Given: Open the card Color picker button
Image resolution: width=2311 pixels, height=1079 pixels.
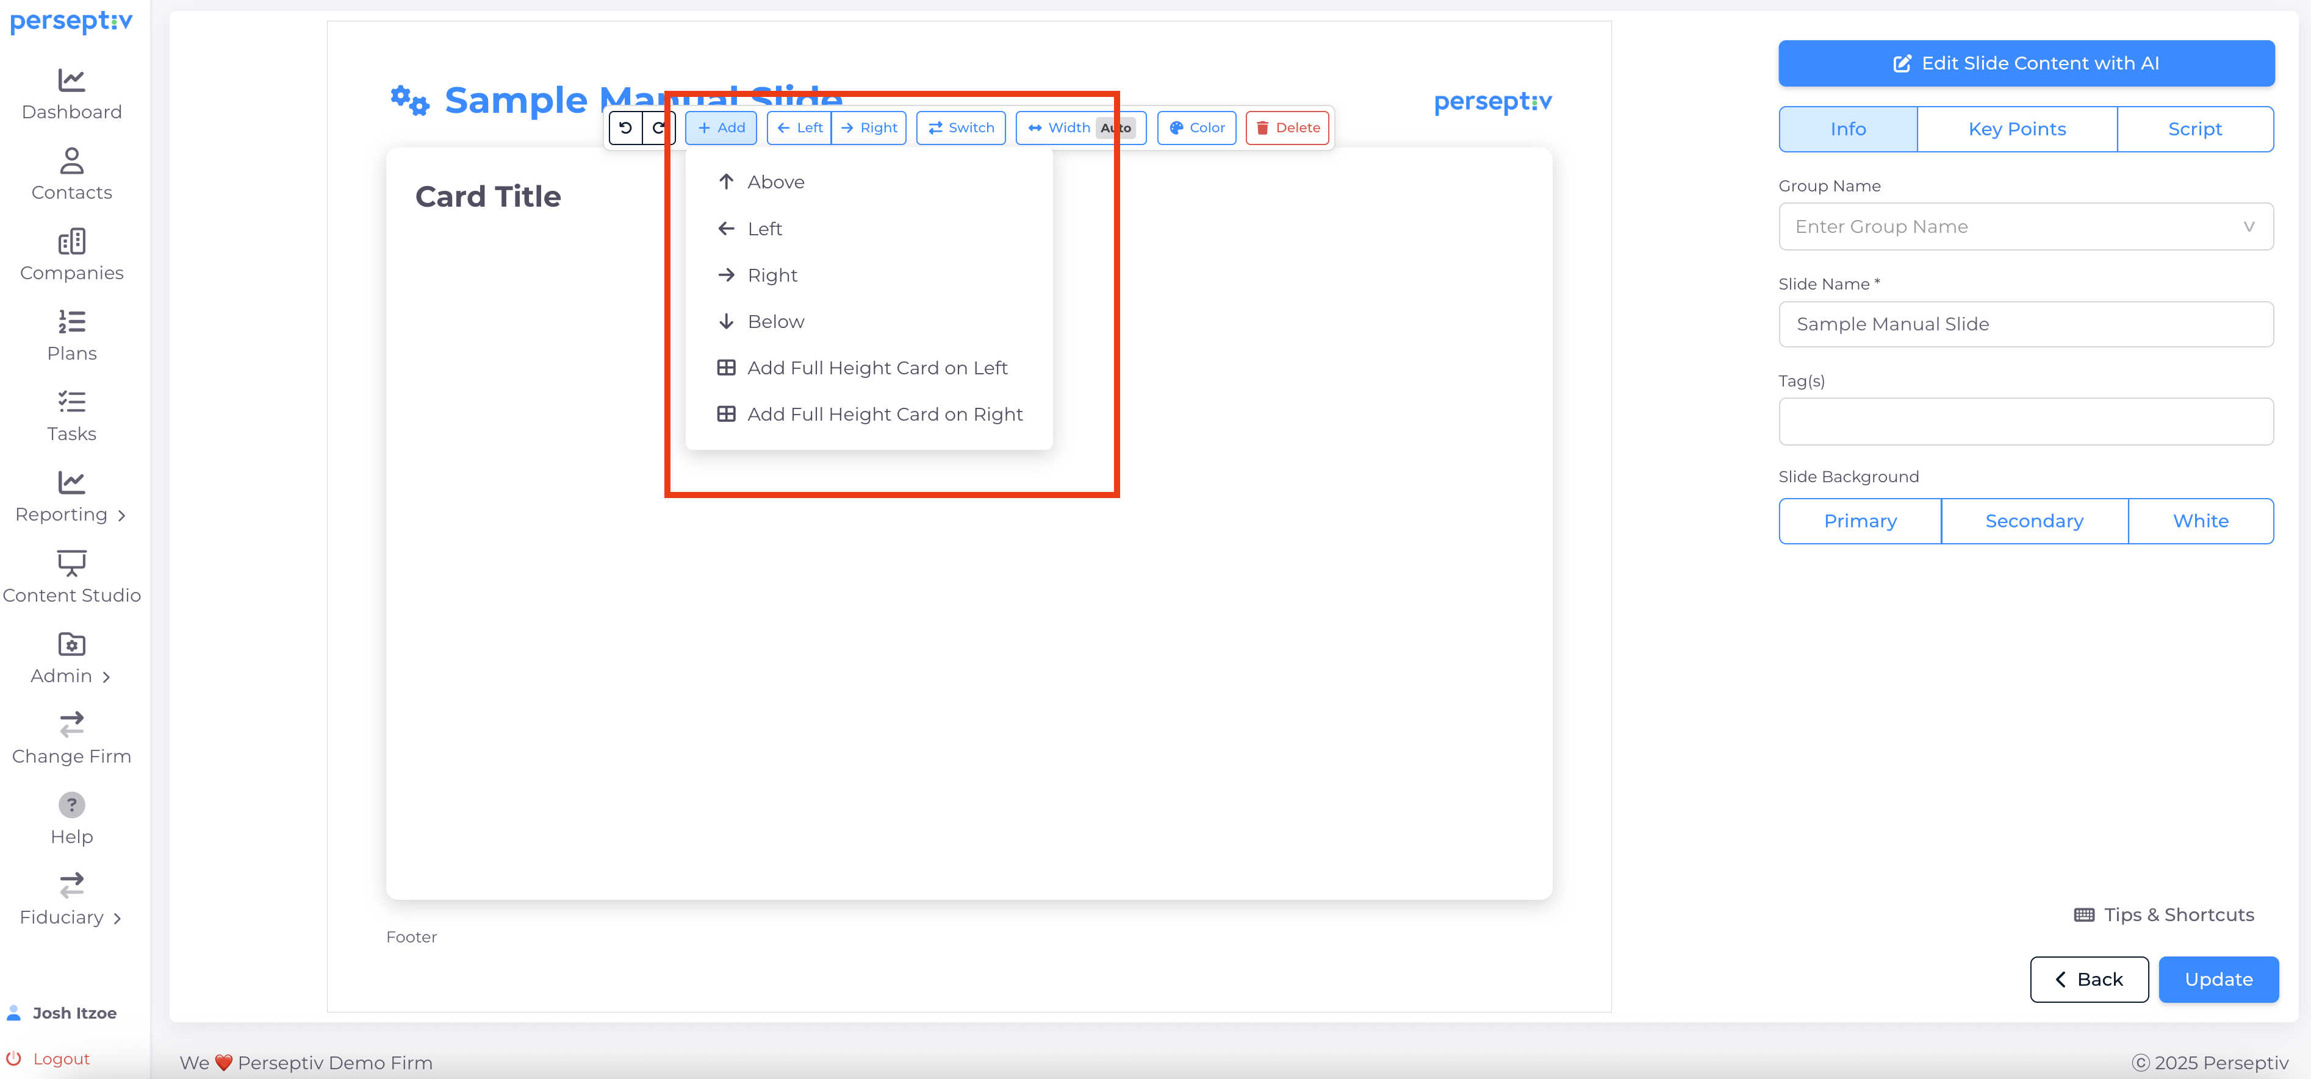Looking at the screenshot, I should 1197,128.
